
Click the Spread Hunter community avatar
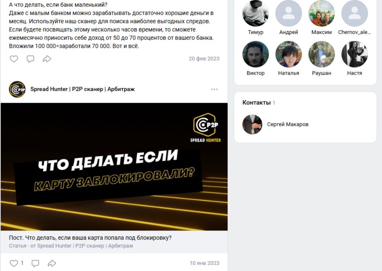coord(17,89)
